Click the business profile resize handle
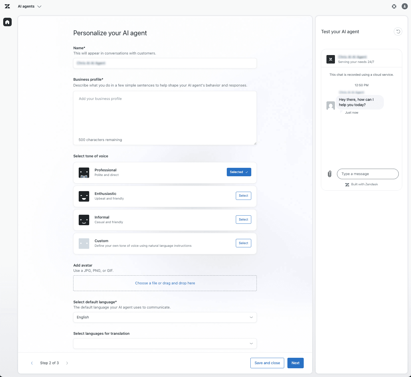 point(255,143)
